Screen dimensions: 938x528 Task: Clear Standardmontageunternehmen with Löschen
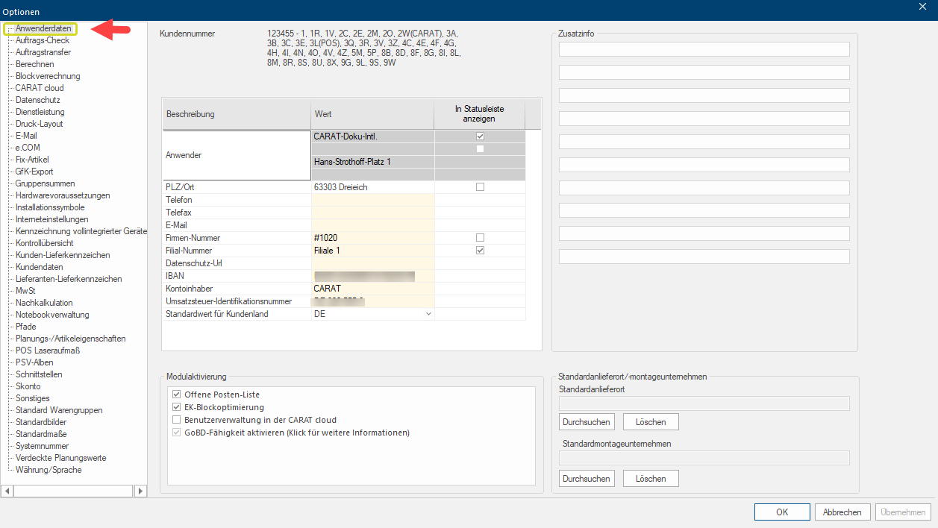650,478
